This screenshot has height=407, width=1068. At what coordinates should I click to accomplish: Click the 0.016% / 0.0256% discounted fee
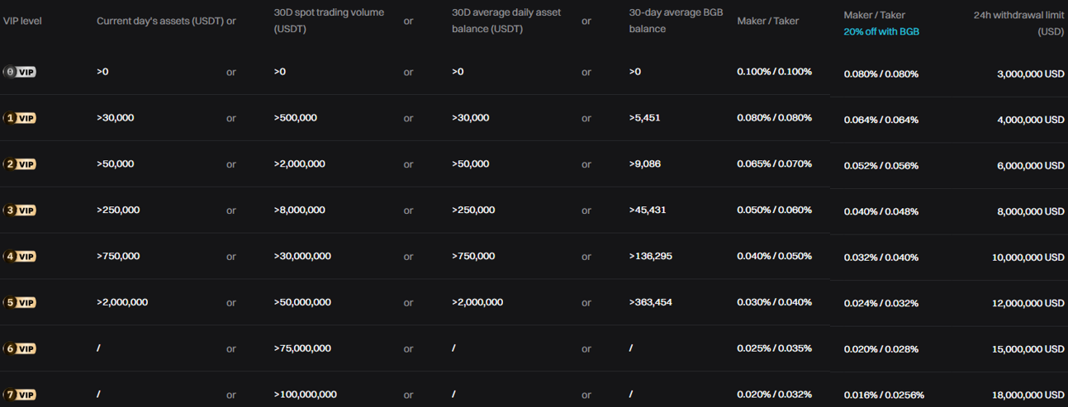884,395
